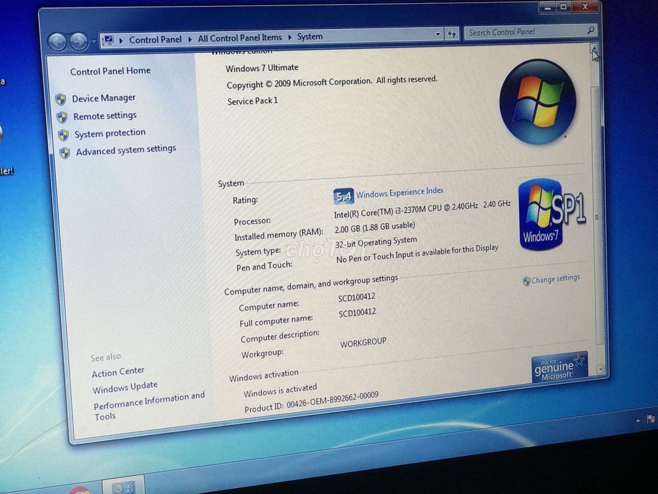
Task: Go forward with the Forward arrow button
Action: [x=79, y=41]
